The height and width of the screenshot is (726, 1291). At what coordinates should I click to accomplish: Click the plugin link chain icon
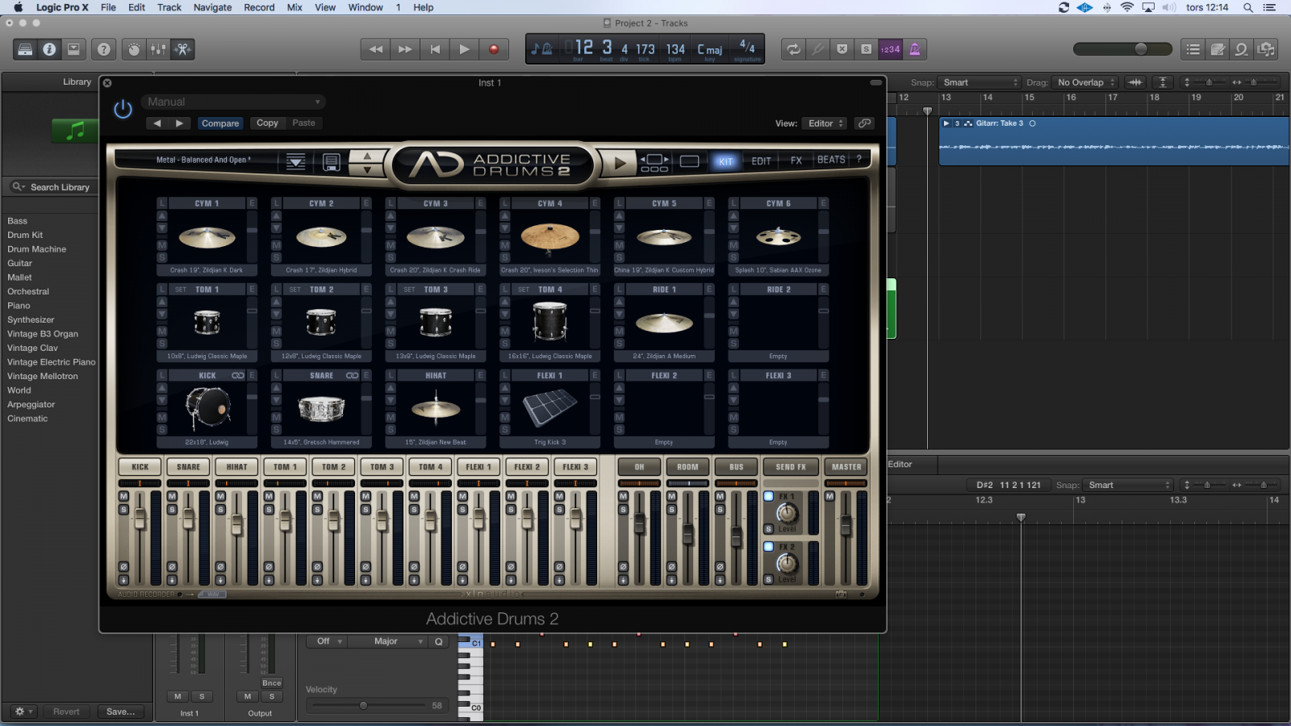pyautogui.click(x=864, y=123)
